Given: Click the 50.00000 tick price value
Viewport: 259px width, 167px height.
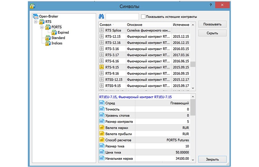Looking at the screenshot, I should pyautogui.click(x=182, y=152).
